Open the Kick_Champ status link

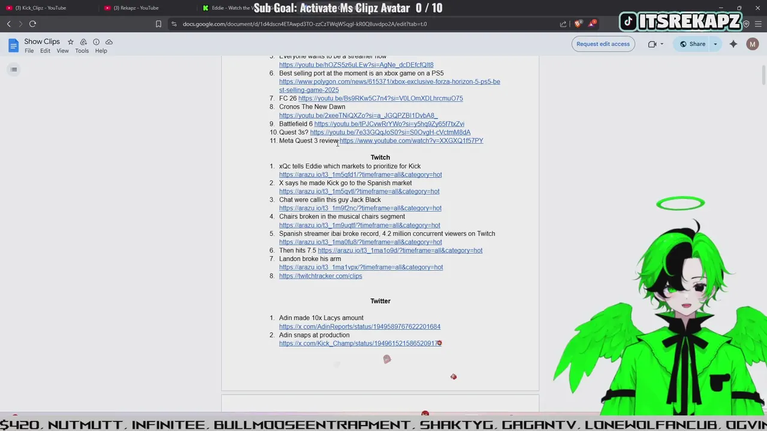pos(360,344)
